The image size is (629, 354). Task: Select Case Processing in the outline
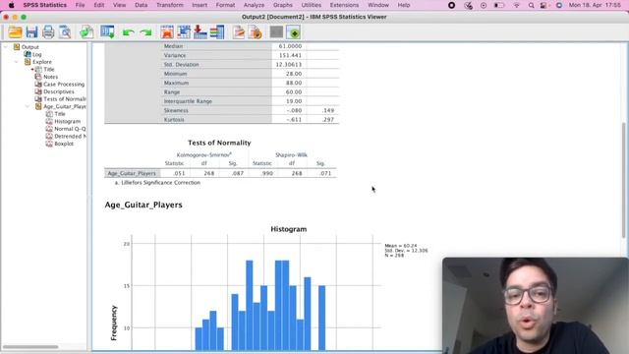click(x=64, y=85)
